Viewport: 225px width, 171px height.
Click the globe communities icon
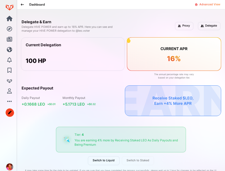(9, 50)
